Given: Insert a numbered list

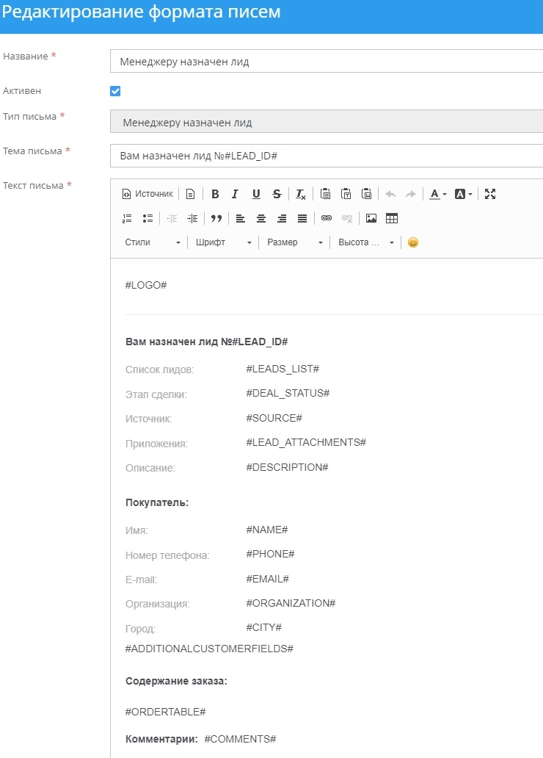Looking at the screenshot, I should pyautogui.click(x=127, y=218).
